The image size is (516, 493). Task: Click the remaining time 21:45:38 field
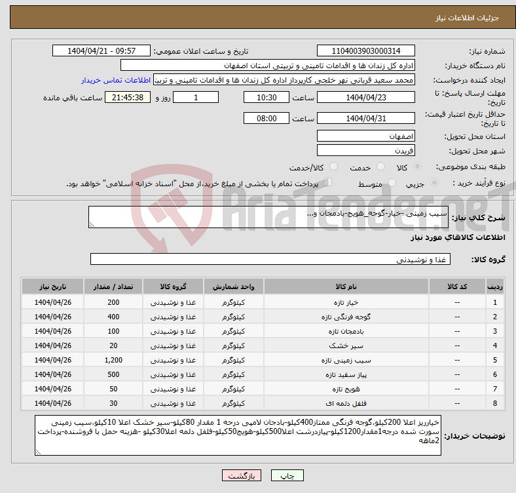pyautogui.click(x=127, y=97)
